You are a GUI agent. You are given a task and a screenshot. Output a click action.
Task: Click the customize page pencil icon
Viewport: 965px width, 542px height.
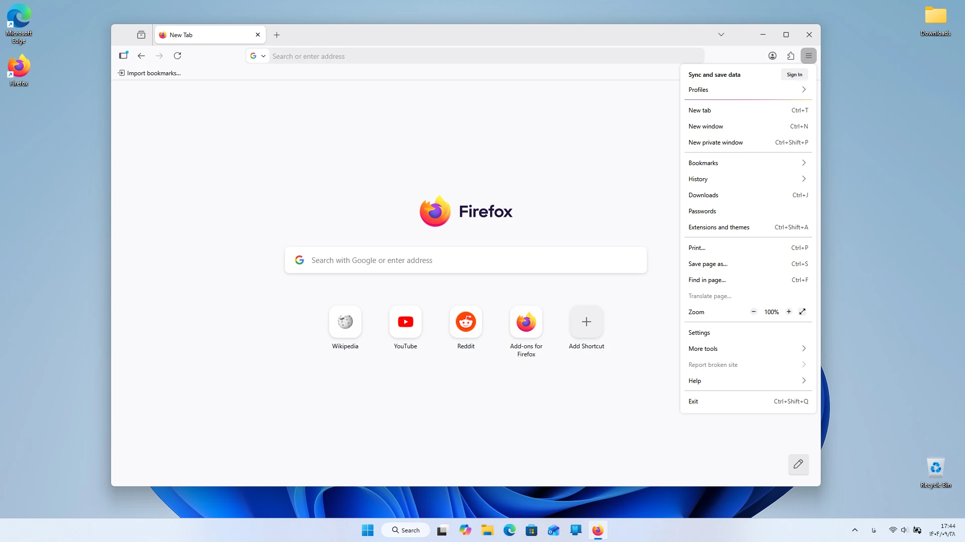coord(798,464)
